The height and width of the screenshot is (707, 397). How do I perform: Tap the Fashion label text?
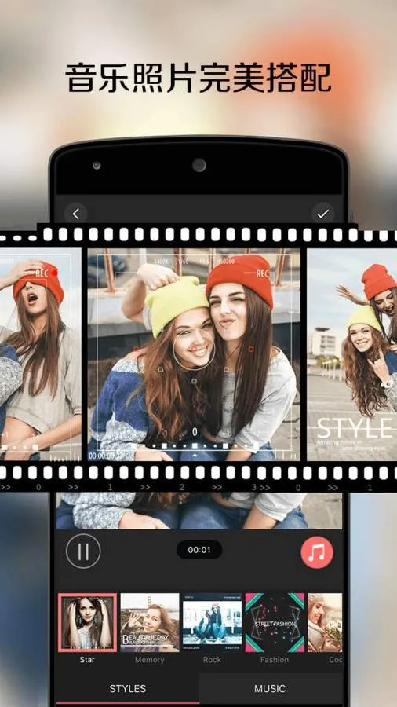[275, 660]
